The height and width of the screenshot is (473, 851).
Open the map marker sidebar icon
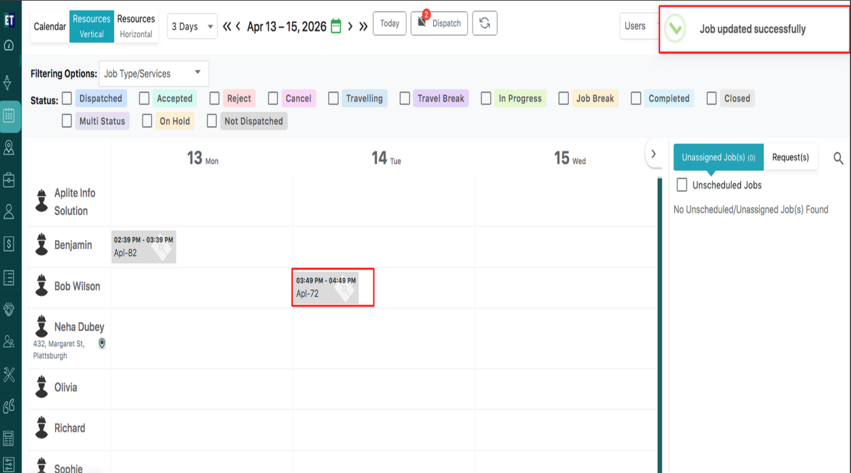tap(9, 148)
